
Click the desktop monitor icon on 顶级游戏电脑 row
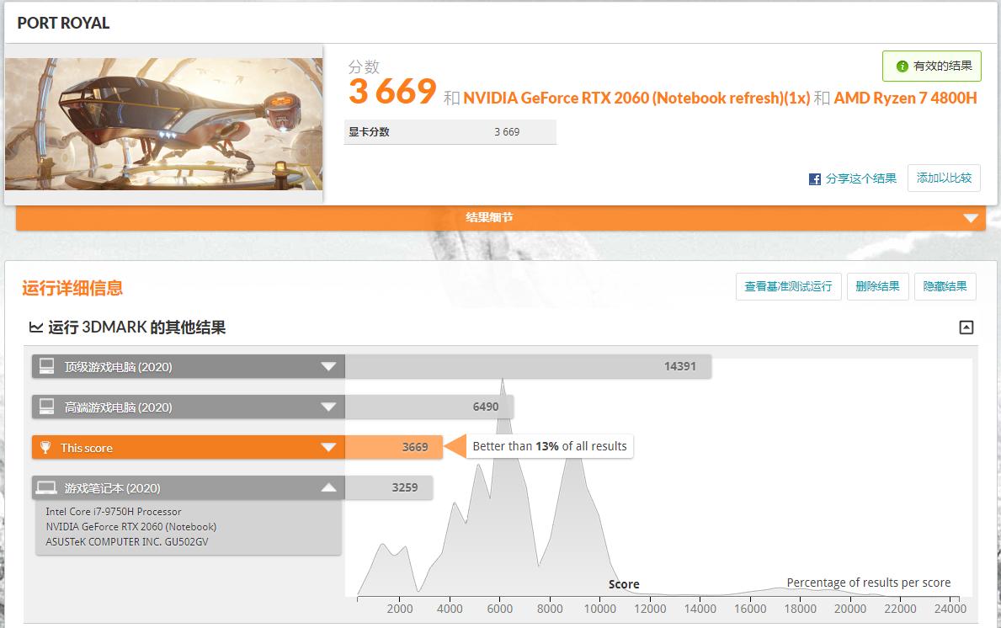pos(48,365)
